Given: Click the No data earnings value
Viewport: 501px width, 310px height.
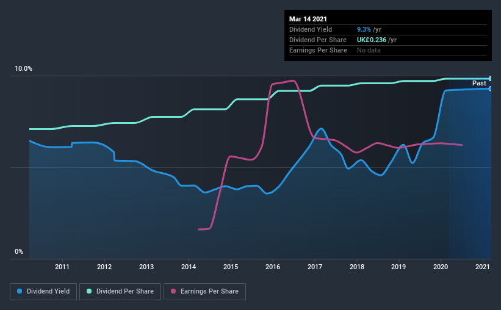Looking at the screenshot, I should 369,50.
